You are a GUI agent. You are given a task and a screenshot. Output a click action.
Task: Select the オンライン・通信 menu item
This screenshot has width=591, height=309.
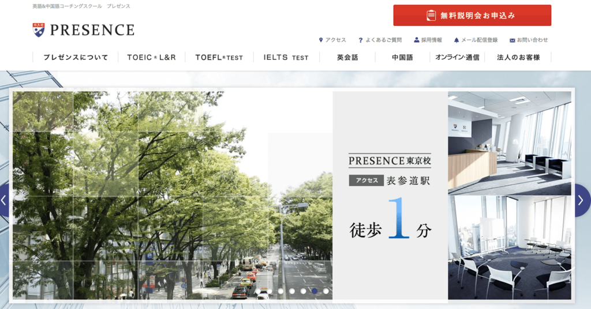(457, 57)
